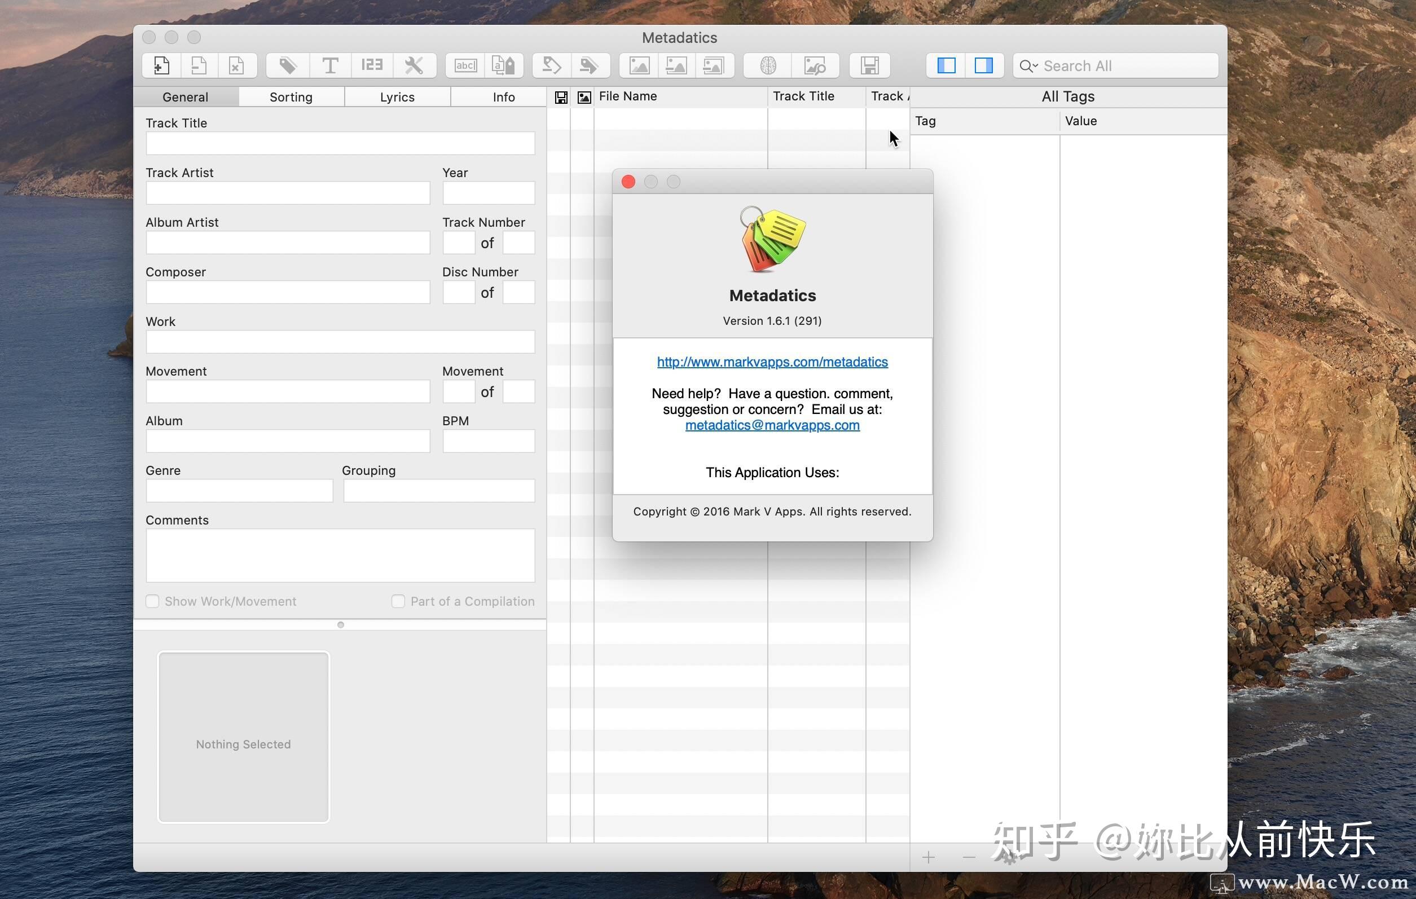Toggle the left sidebar panel button
This screenshot has height=899, width=1416.
[x=946, y=65]
